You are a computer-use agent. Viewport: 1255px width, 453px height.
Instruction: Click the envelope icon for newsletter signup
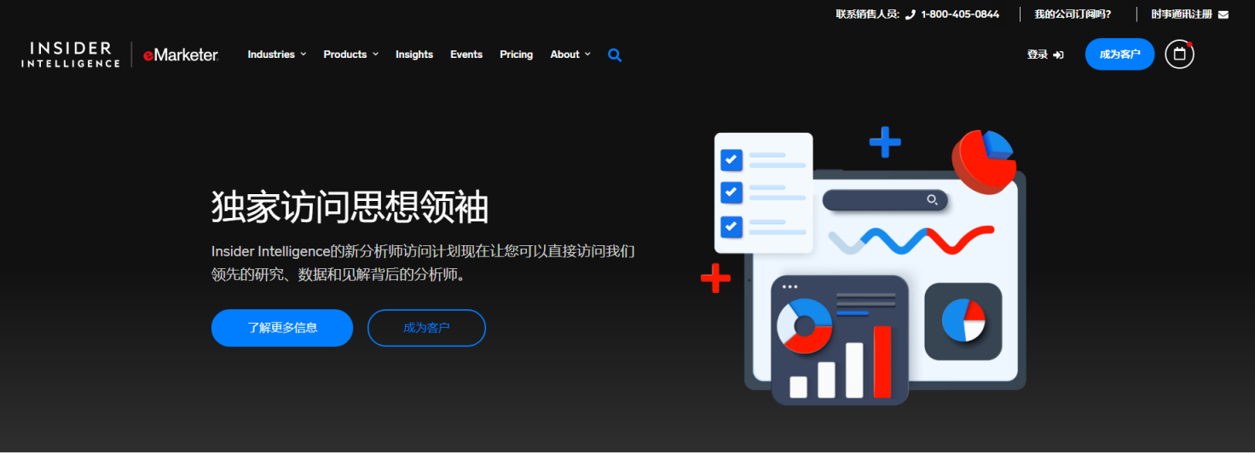coord(1223,14)
